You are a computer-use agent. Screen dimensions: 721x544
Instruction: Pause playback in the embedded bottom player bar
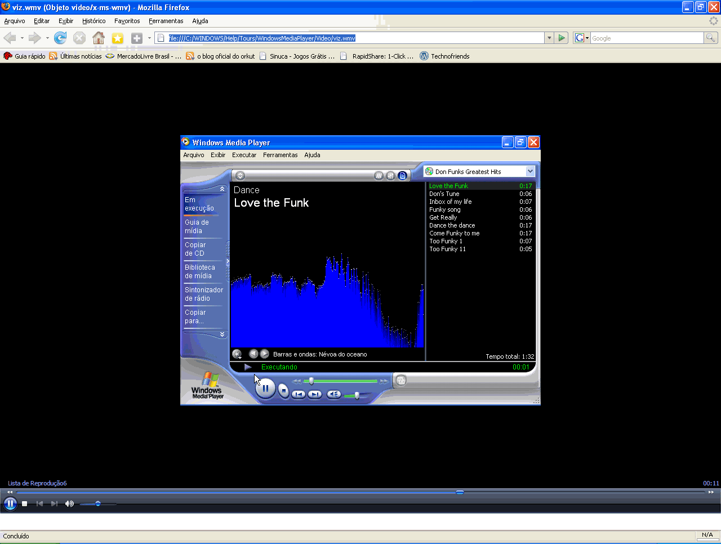10,503
